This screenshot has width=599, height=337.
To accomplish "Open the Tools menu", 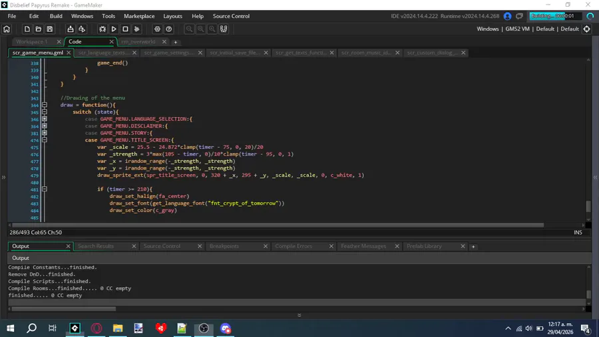I will coord(108,16).
